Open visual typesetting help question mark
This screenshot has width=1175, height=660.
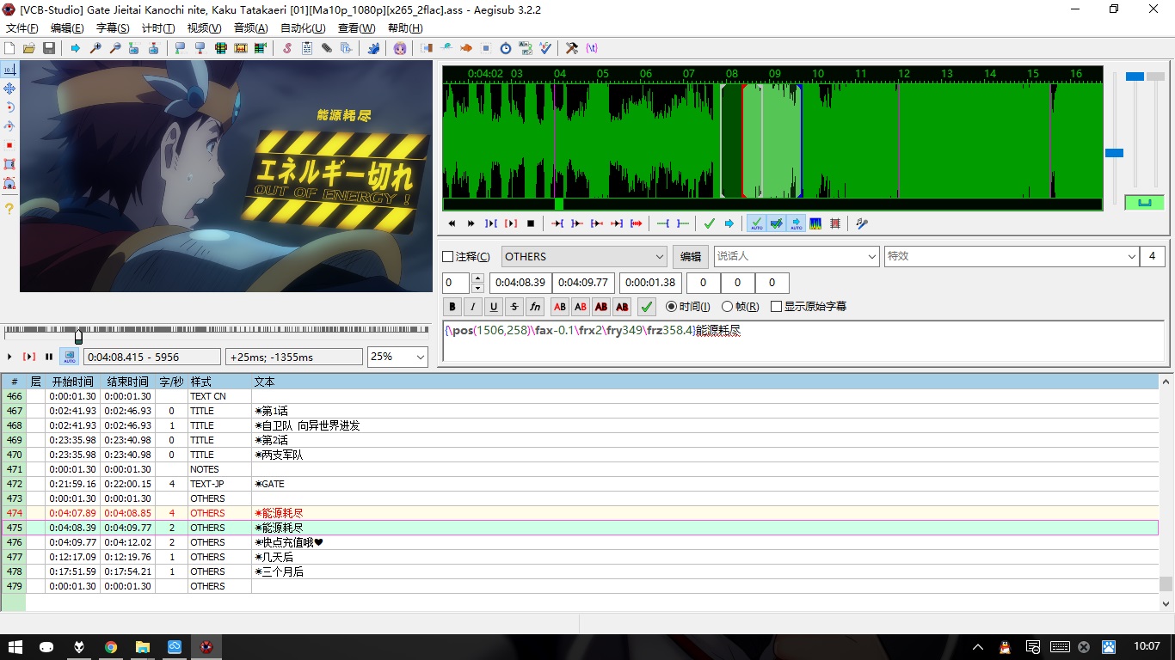point(9,208)
